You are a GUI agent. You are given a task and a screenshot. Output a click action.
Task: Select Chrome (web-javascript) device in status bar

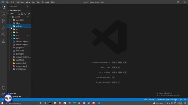167,100
